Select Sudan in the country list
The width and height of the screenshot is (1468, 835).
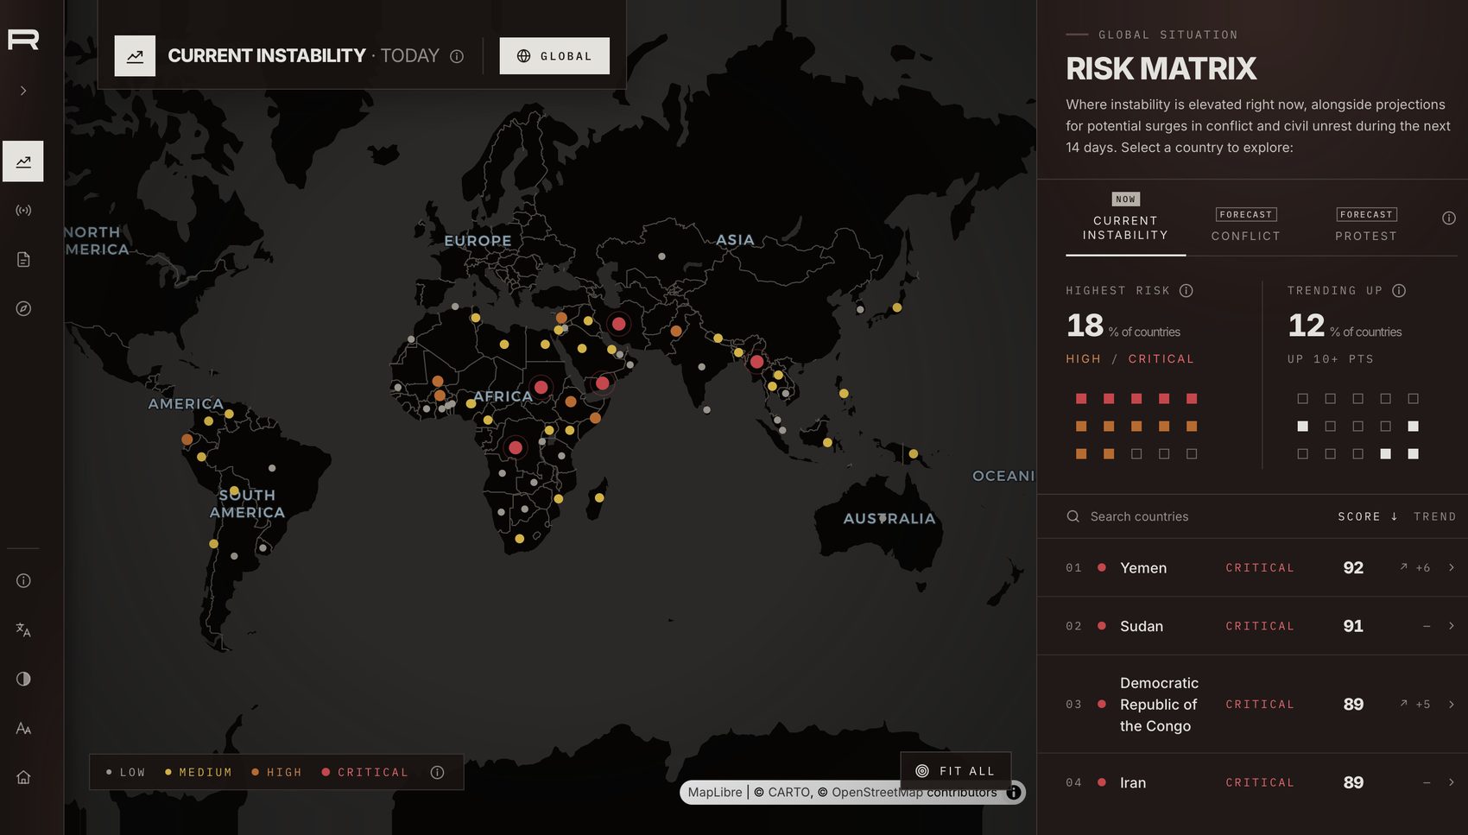1252,626
